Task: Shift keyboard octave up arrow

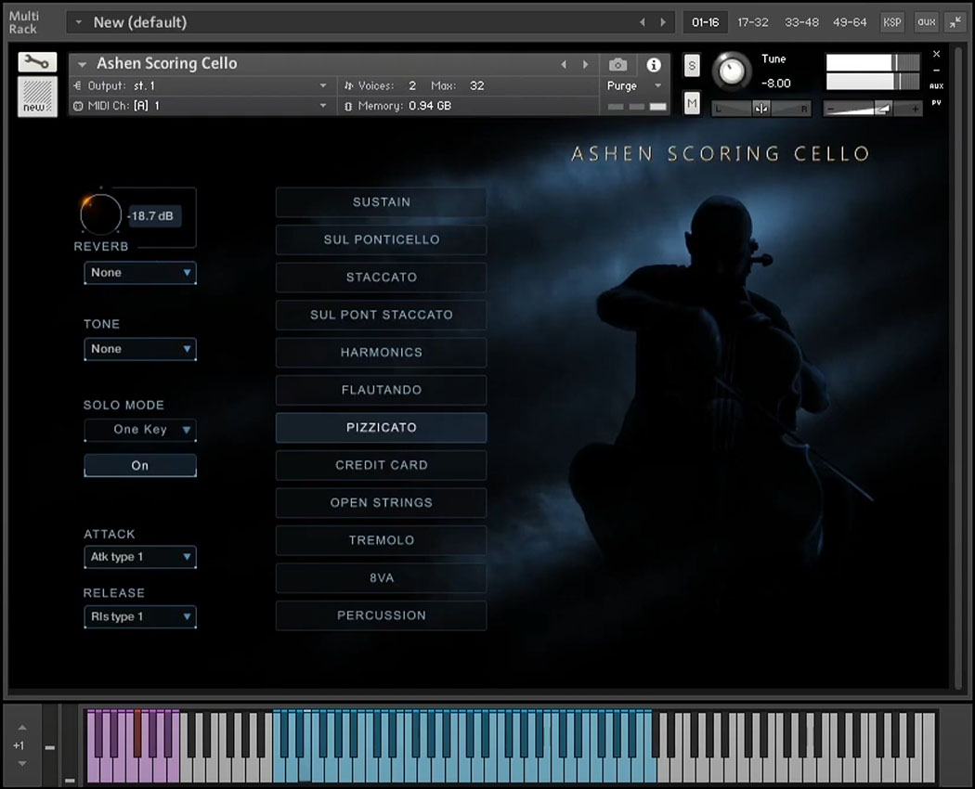Action: coord(21,728)
